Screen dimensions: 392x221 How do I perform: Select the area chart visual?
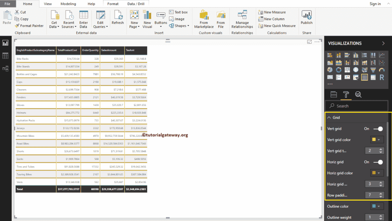(330, 63)
